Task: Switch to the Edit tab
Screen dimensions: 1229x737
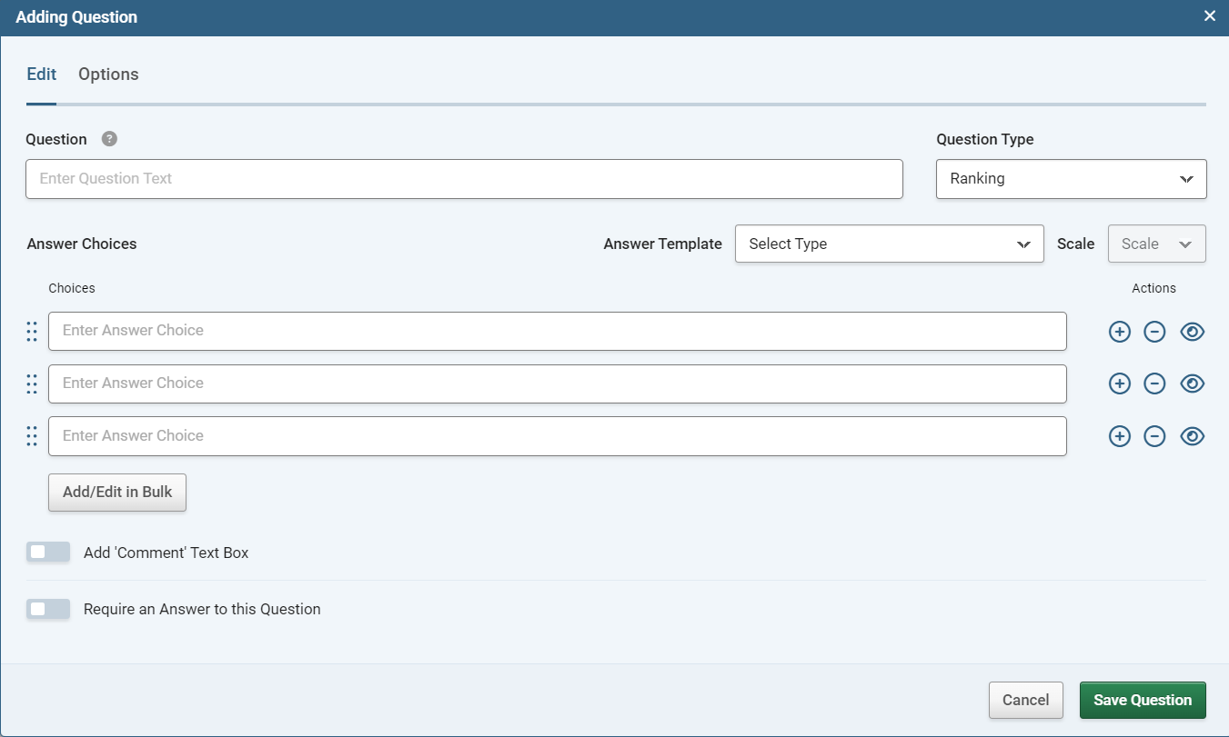Action: pos(42,75)
